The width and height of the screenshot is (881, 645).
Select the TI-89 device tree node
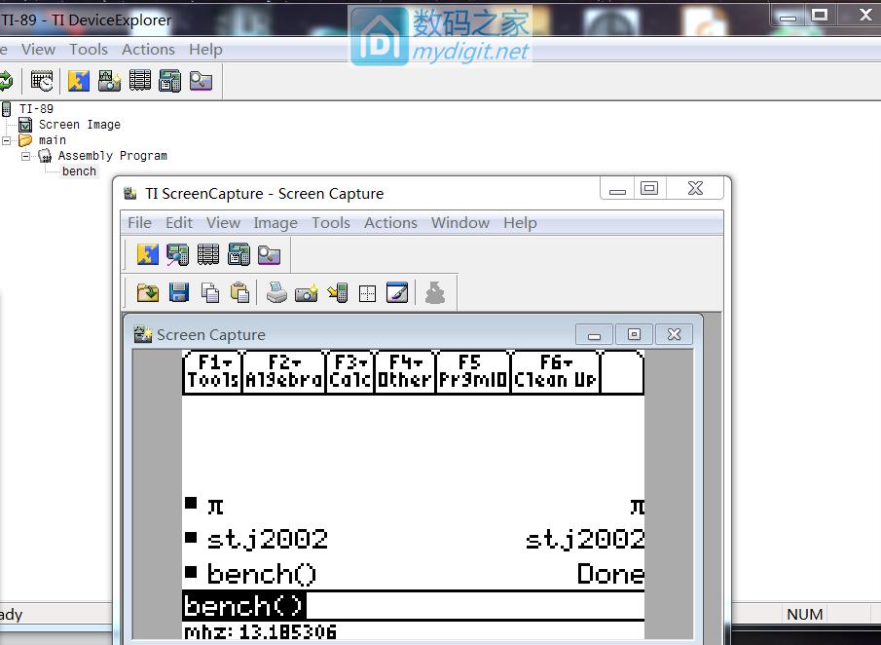[36, 108]
